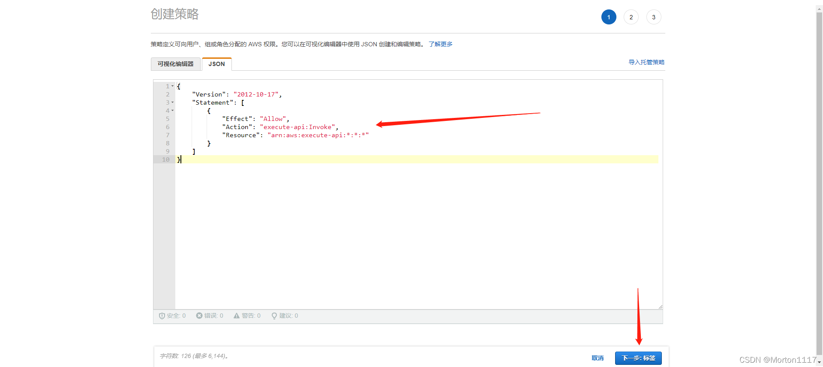Viewport: 823px width, 367px height.
Task: Click the 下一步: 标签 button
Action: click(x=638, y=358)
